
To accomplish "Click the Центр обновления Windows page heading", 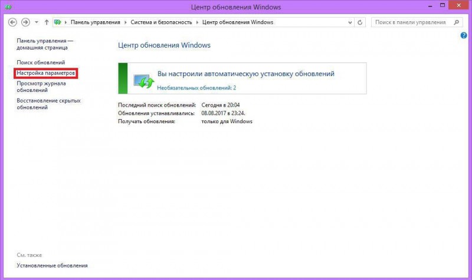I will pos(165,45).
